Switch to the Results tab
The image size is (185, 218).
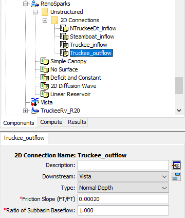click(x=77, y=122)
